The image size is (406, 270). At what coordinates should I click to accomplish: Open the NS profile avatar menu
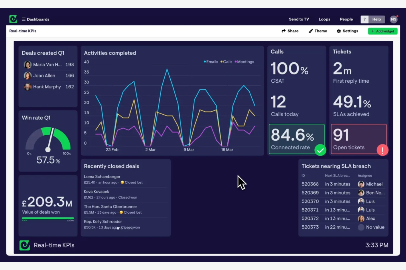coord(394,19)
